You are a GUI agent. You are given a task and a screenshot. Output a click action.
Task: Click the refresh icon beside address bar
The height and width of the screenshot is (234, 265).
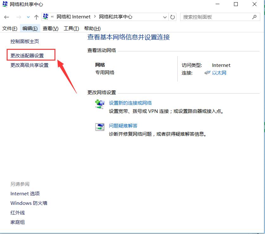[172, 17]
